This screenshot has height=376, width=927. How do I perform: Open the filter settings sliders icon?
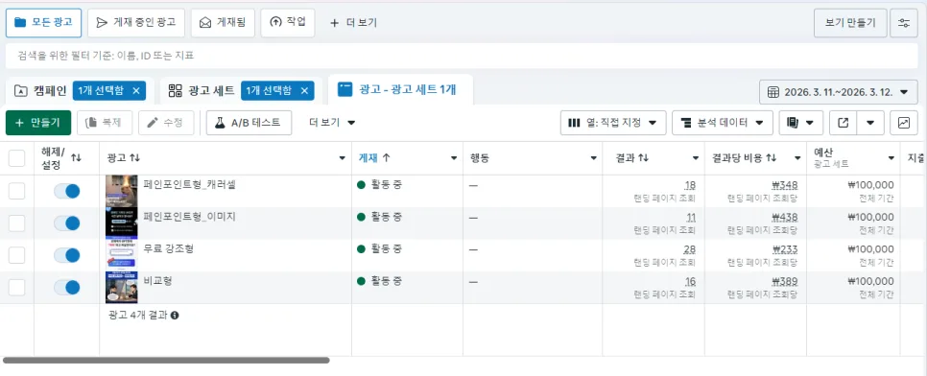(x=904, y=23)
